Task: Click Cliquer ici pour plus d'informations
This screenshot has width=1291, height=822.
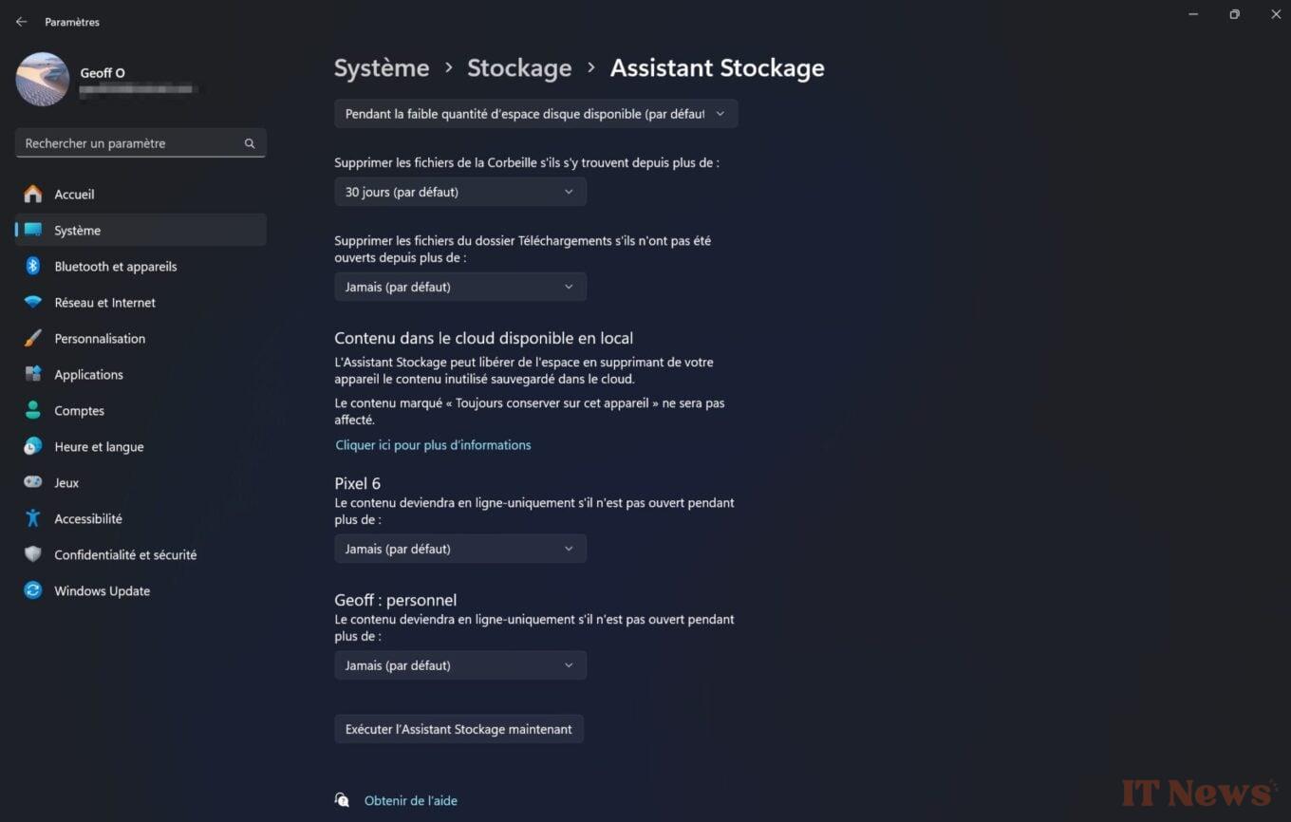Action: pos(433,444)
